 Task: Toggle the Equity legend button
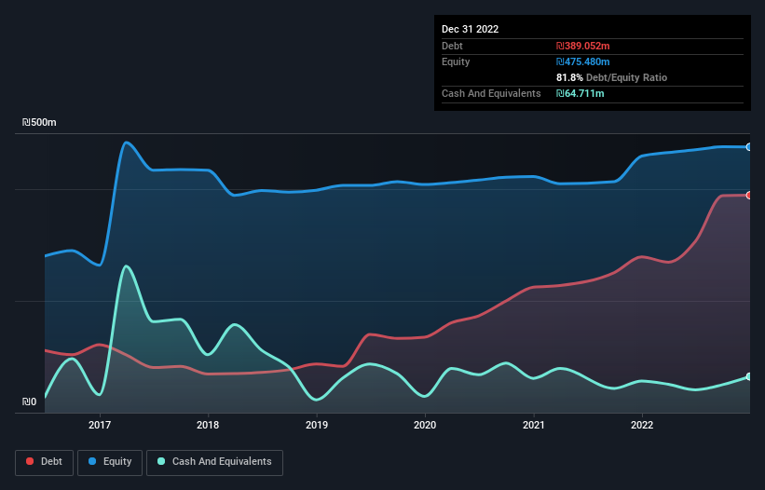click(x=110, y=462)
